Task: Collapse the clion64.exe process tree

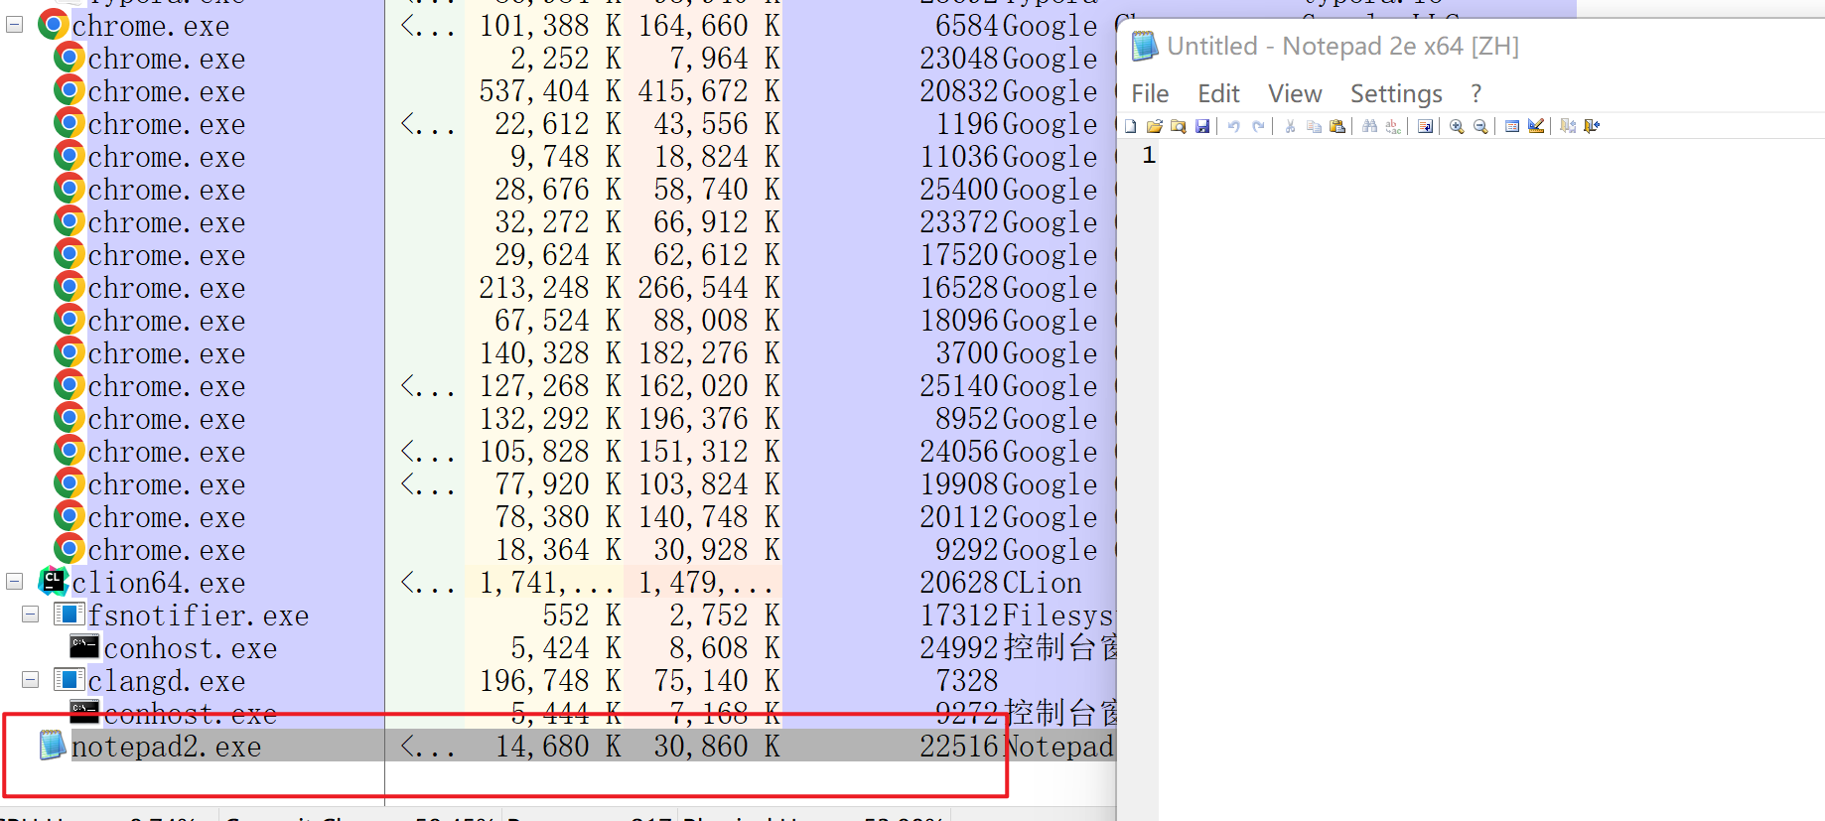Action: point(14,582)
